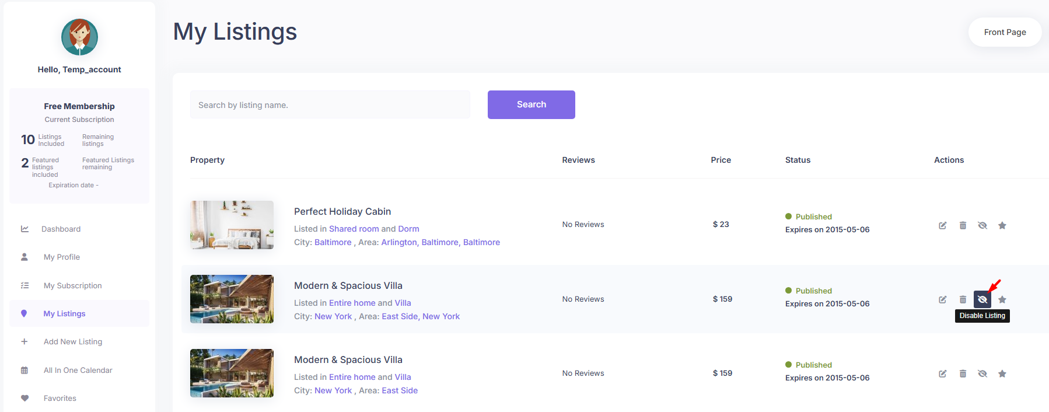Click the Front Page button

tap(1005, 32)
